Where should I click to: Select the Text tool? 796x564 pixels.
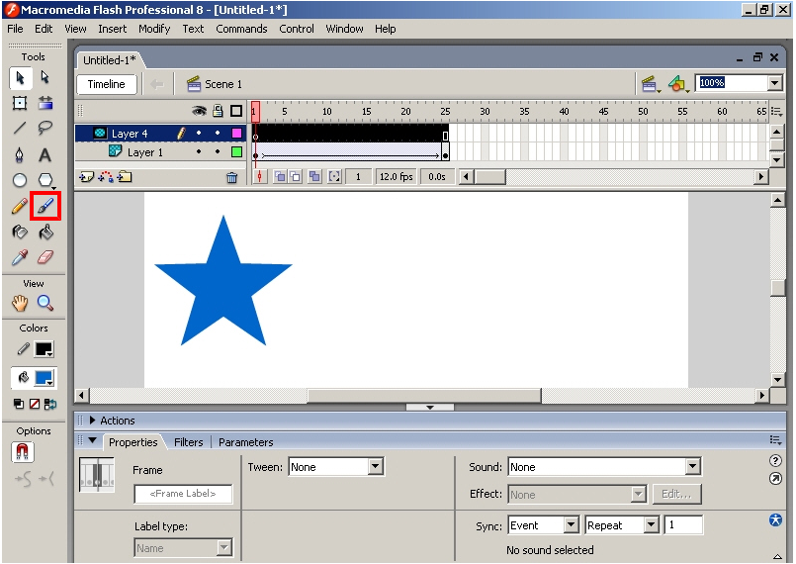(x=45, y=154)
